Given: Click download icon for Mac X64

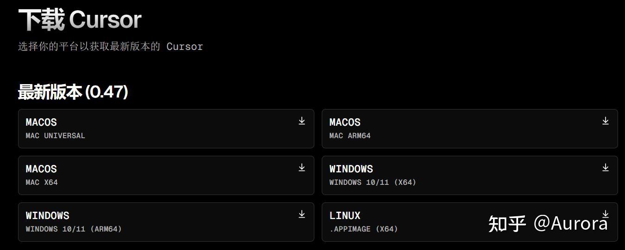Looking at the screenshot, I should click(302, 168).
